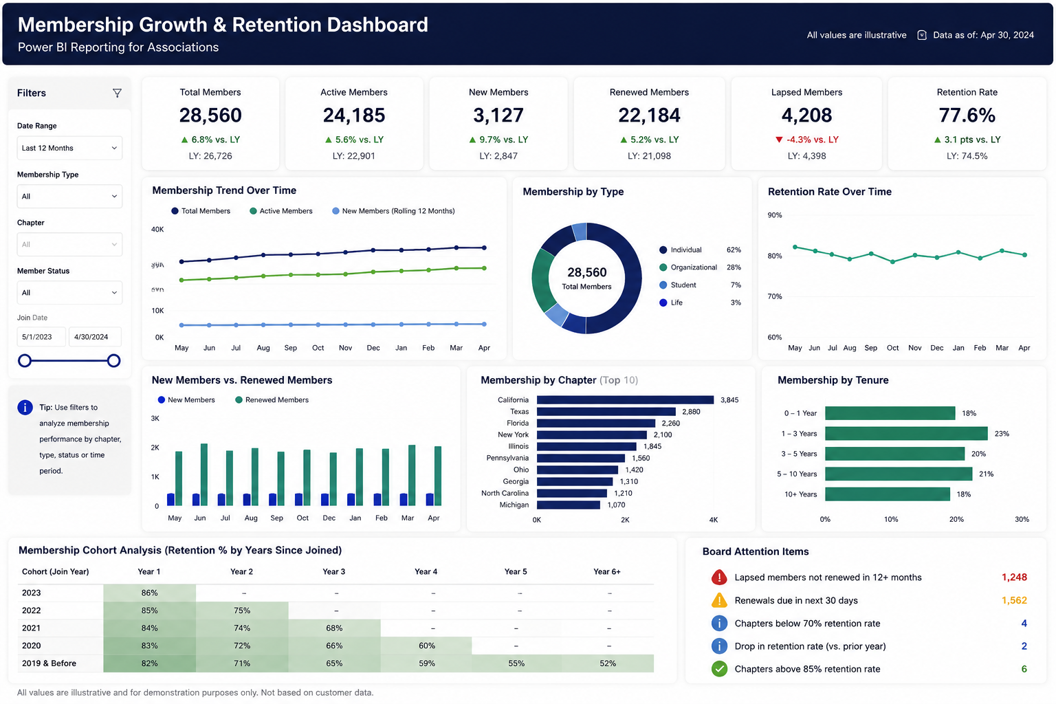This screenshot has width=1056, height=704.
Task: Select the 1 – 3 Years tenure bar
Action: point(906,434)
